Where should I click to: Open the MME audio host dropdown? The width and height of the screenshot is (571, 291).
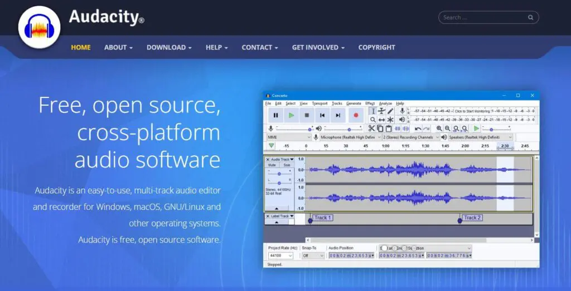click(x=289, y=137)
